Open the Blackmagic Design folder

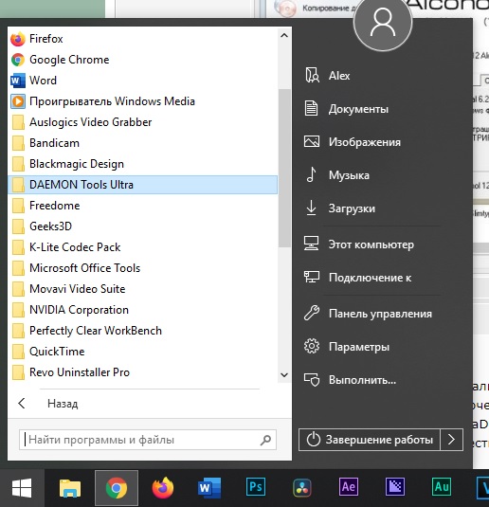(x=142, y=164)
